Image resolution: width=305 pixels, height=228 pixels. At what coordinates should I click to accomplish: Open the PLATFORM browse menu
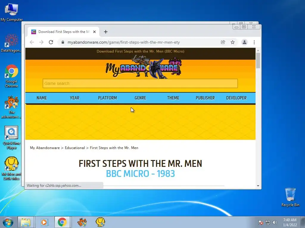point(108,98)
